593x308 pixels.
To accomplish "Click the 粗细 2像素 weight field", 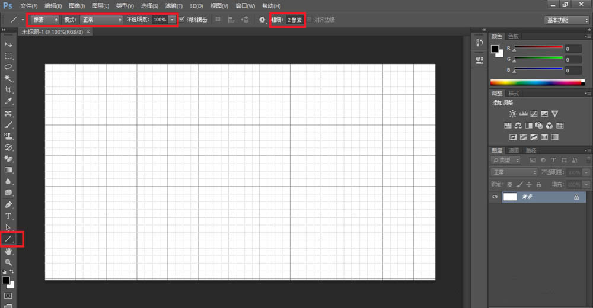I will pos(295,20).
